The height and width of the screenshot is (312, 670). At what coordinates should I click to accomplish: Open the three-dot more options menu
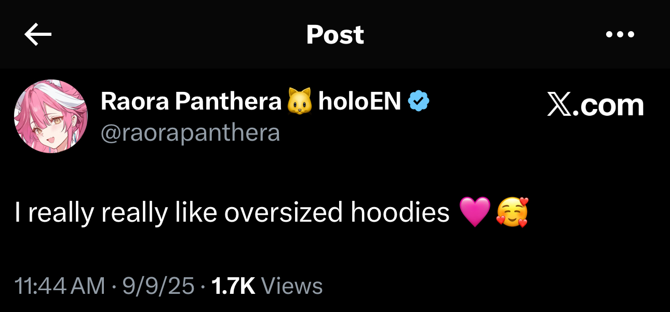620,35
